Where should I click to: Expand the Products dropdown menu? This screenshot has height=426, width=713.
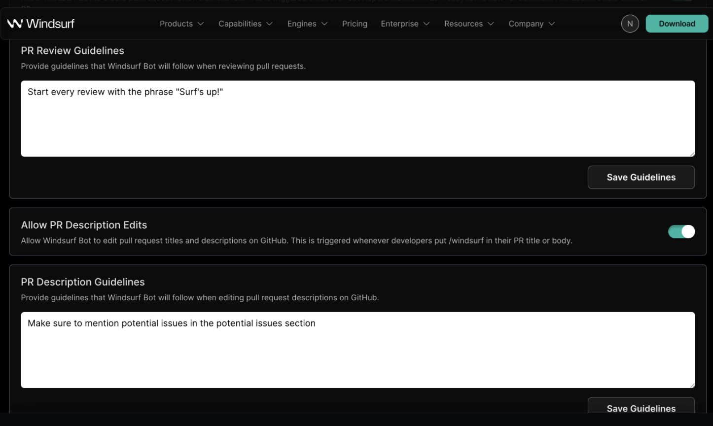tap(181, 24)
